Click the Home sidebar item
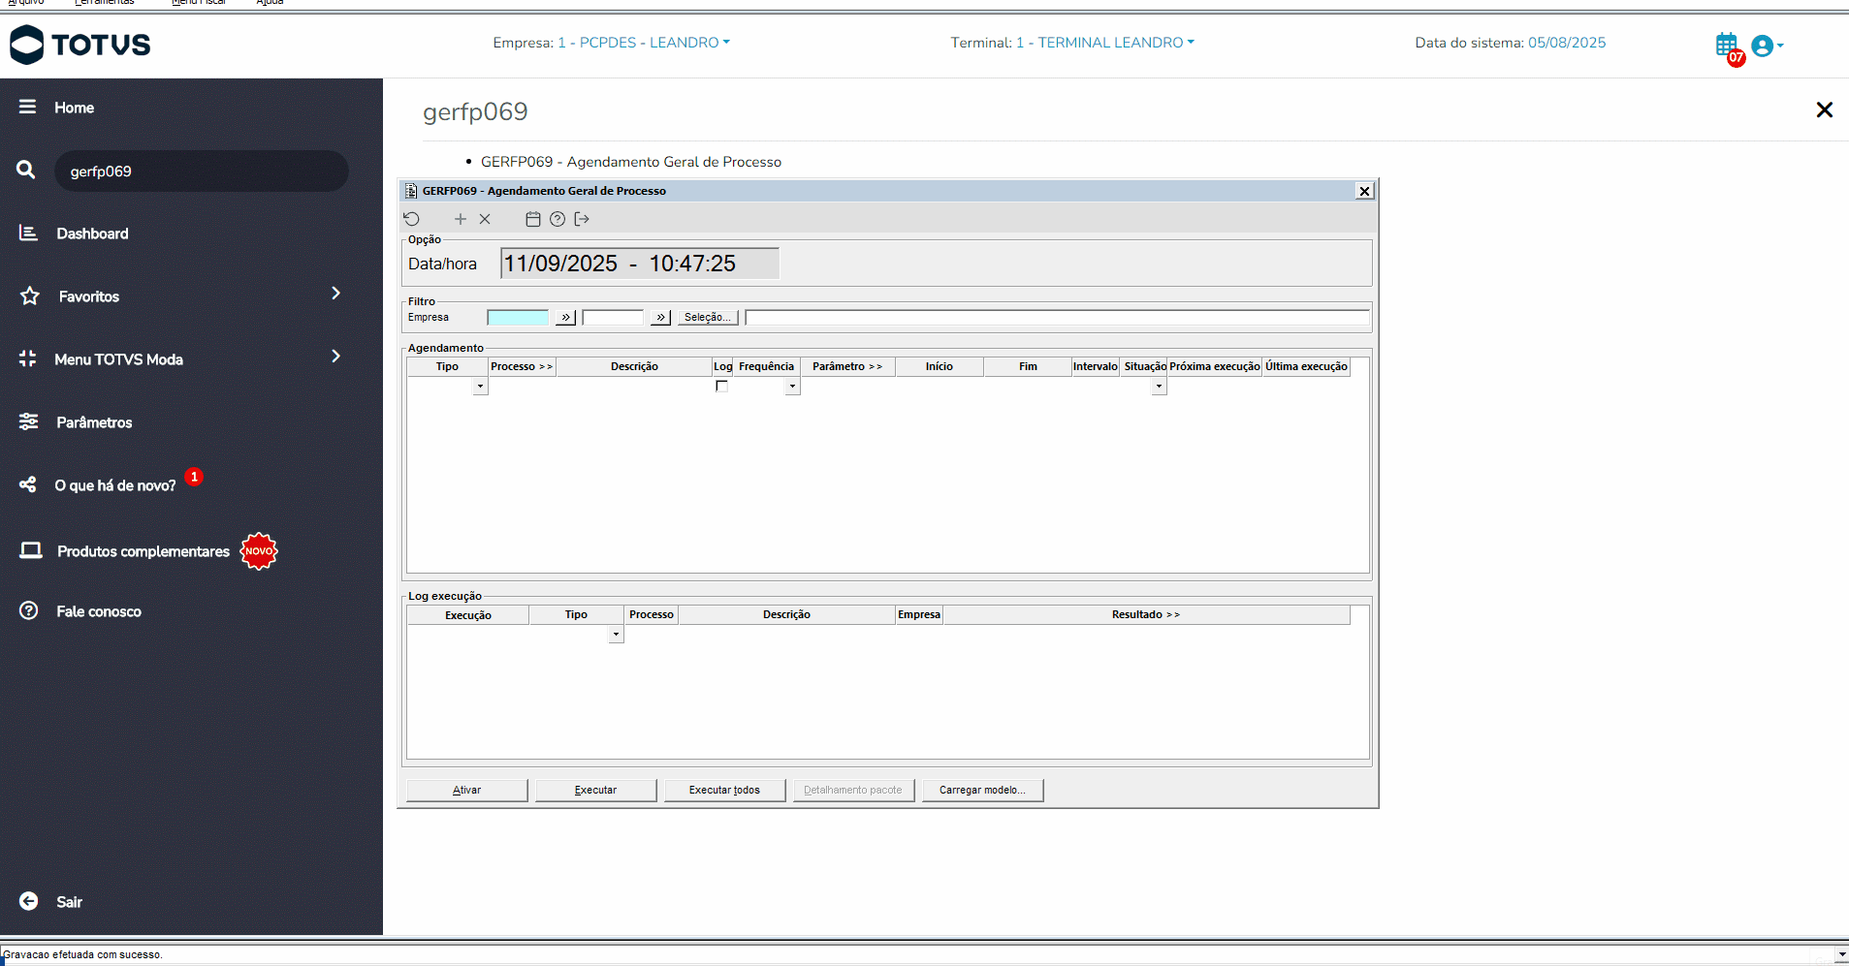 74,108
